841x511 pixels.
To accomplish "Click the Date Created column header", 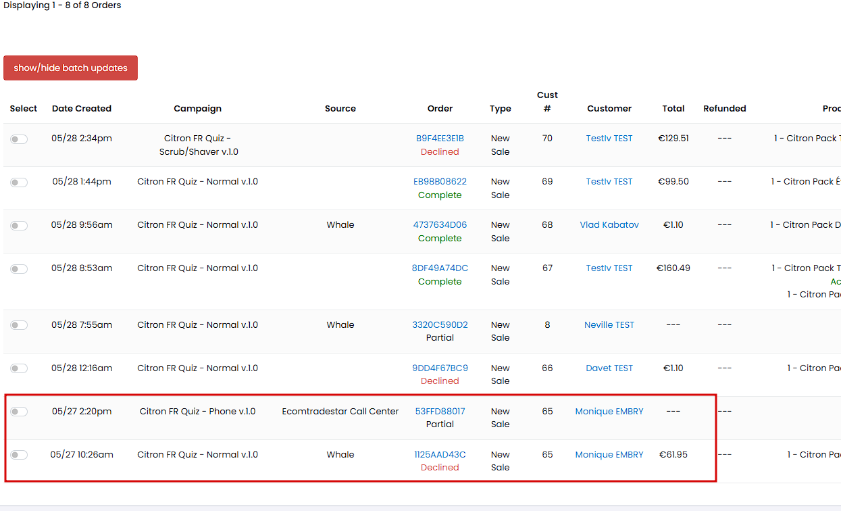I will coord(82,108).
